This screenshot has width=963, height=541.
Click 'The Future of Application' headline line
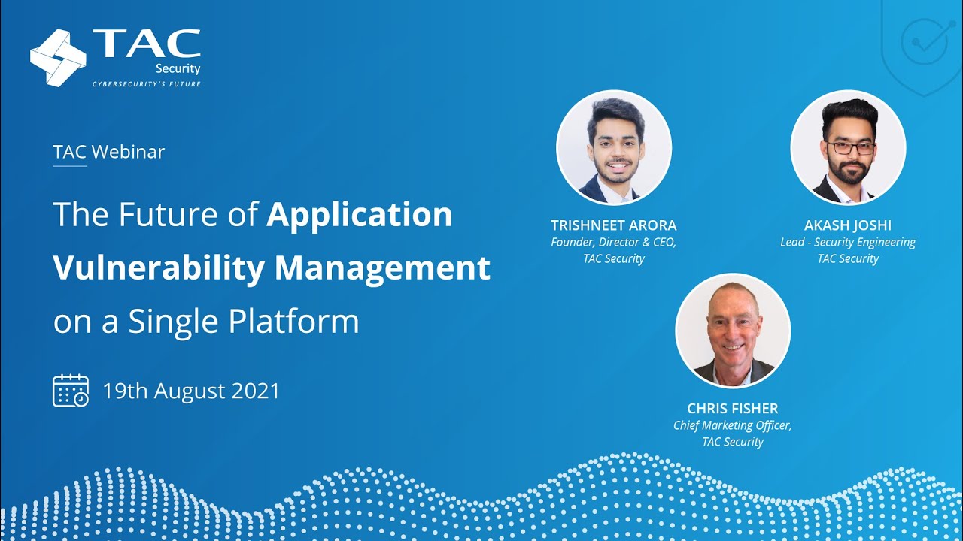point(253,215)
